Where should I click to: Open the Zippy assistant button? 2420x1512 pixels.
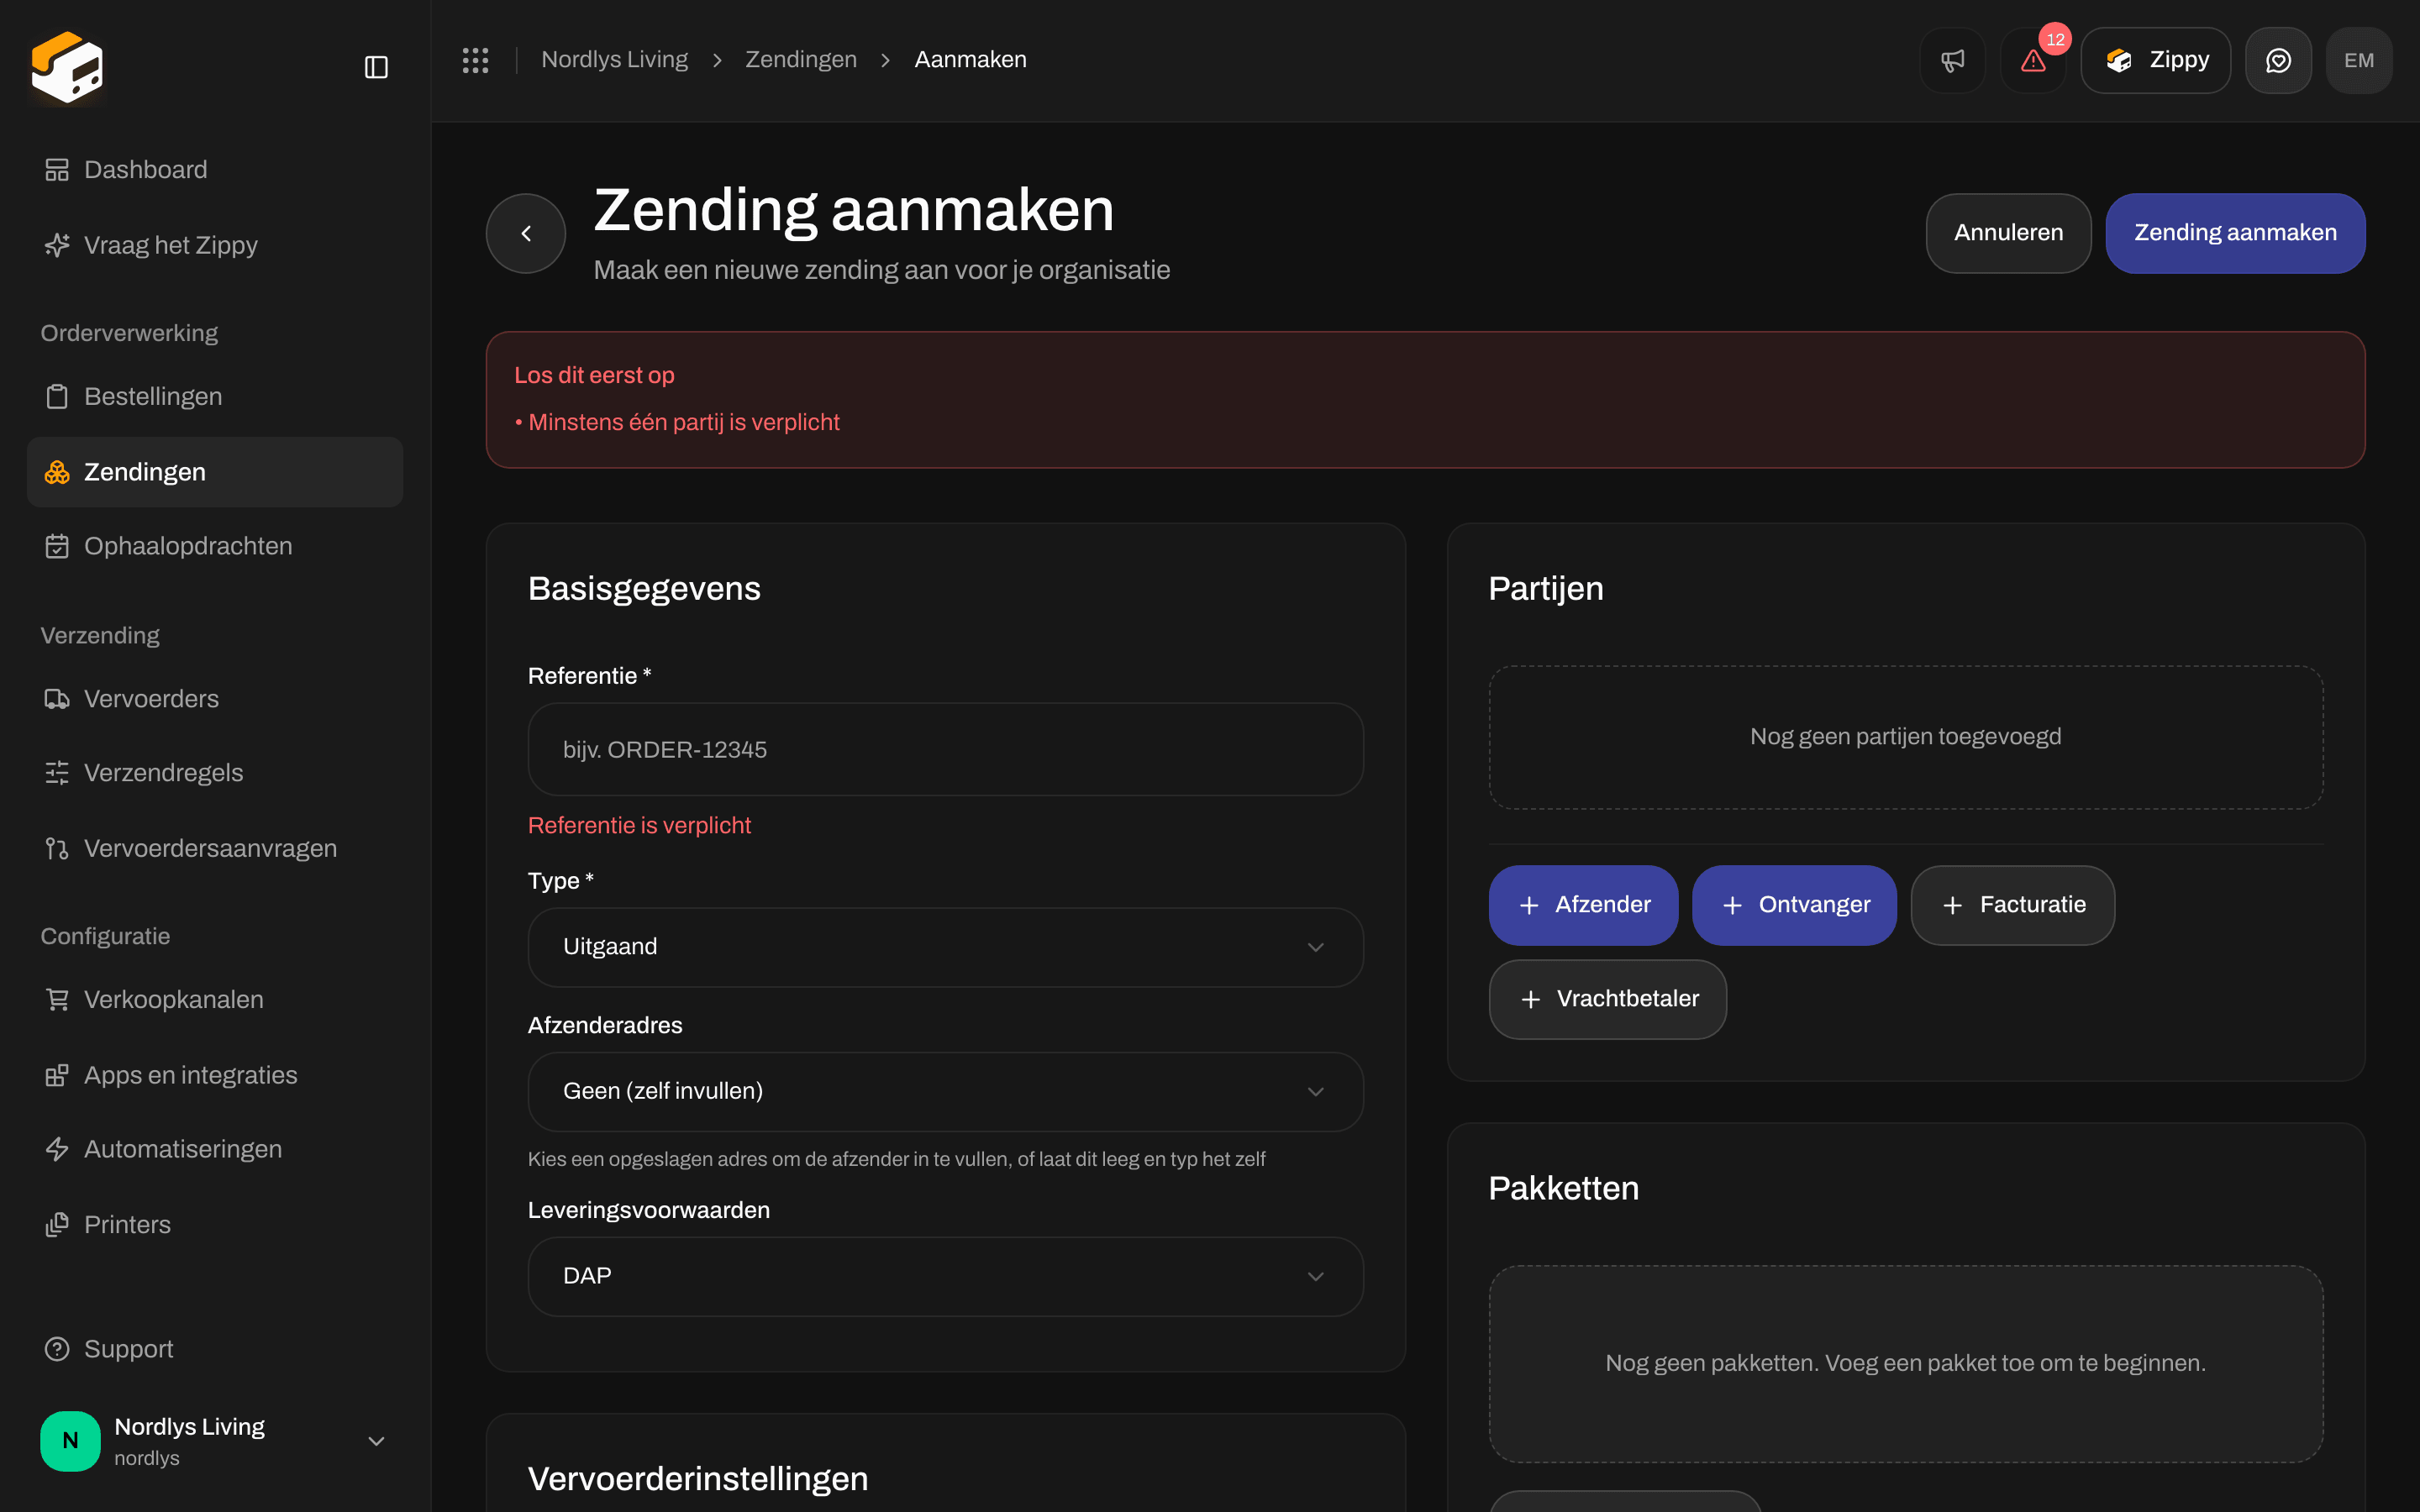tap(2155, 60)
